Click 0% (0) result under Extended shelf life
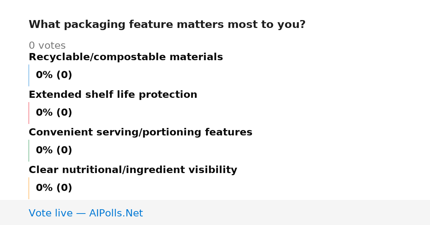 coord(54,113)
